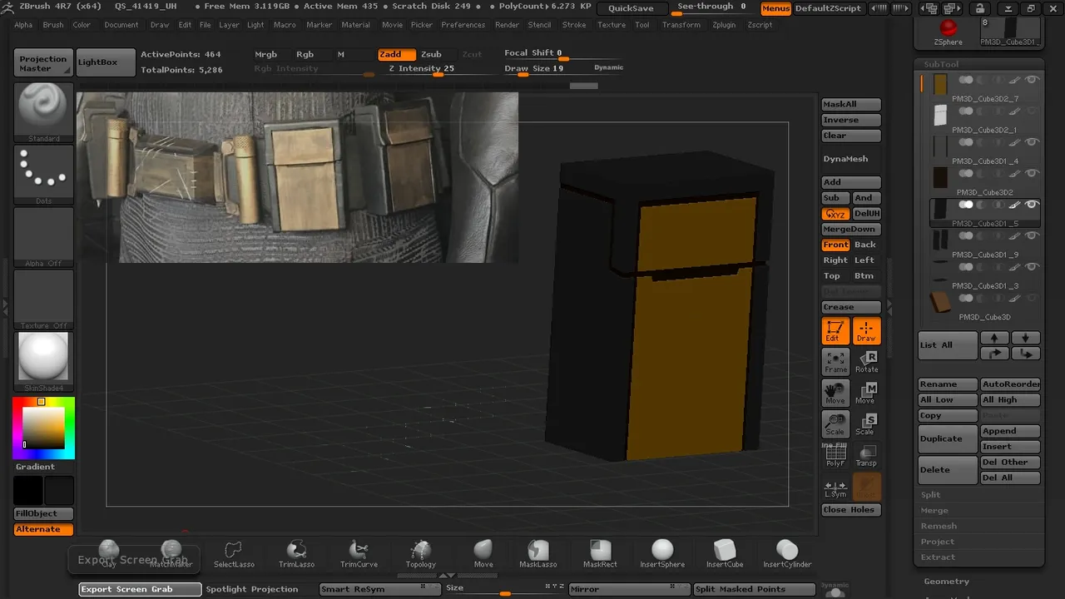Viewport: 1065px width, 599px height.
Task: Select the TrimCurve brush
Action: (x=359, y=553)
